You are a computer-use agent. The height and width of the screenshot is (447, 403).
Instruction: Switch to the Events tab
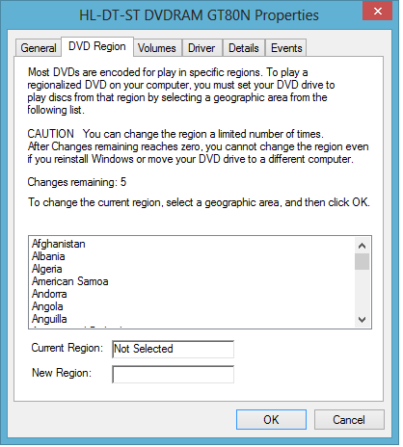[286, 48]
